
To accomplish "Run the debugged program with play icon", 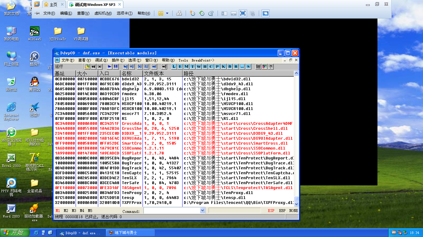I will [110, 66].
